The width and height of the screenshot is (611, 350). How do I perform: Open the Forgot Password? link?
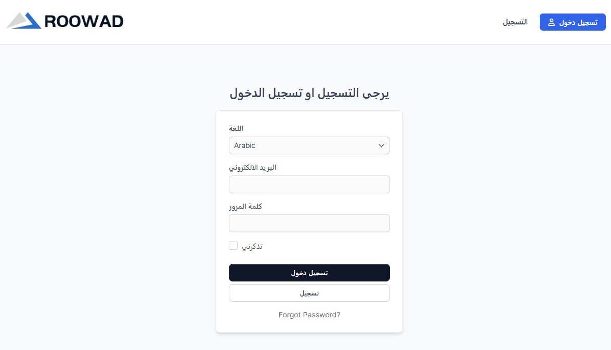(309, 315)
